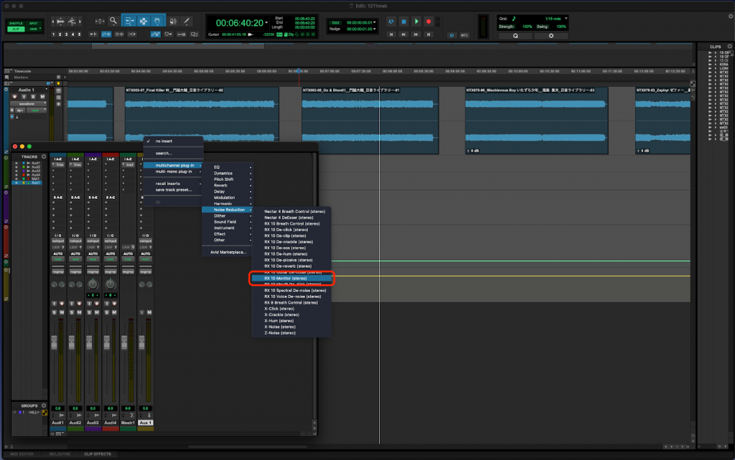The image size is (735, 460).
Task: Click the metronome icon in transport
Action: click(452, 34)
